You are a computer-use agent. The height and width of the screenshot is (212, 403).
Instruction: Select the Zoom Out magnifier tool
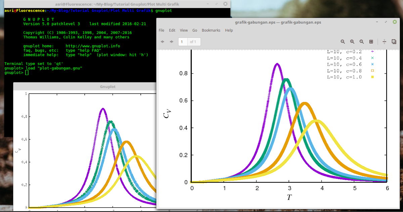pos(343,42)
